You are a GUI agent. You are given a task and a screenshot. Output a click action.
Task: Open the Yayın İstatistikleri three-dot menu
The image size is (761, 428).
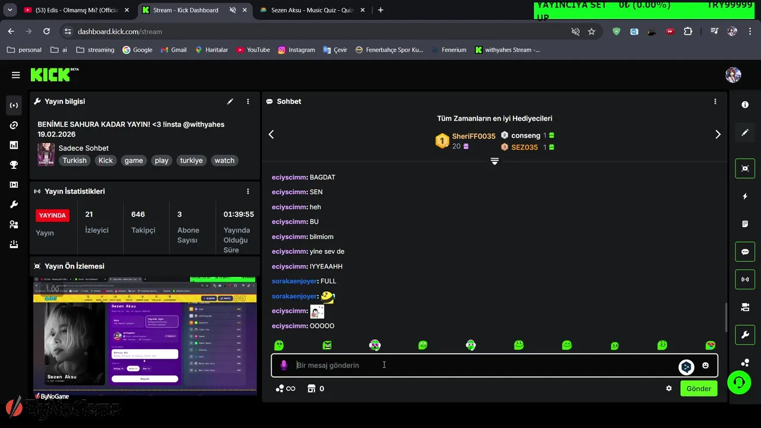coord(248,191)
